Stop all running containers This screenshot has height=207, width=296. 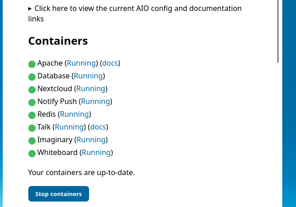pos(58,194)
